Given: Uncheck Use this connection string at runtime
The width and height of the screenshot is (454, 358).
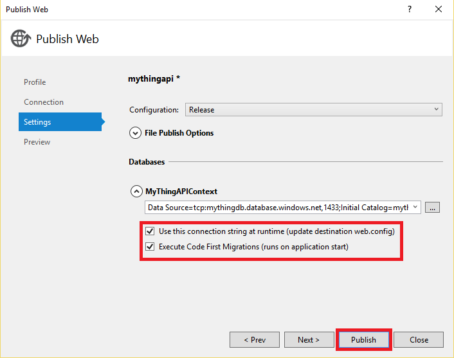Looking at the screenshot, I should point(150,231).
